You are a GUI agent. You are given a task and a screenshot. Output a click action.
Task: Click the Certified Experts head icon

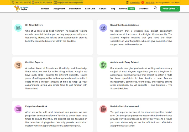pyautogui.click(x=18, y=65)
